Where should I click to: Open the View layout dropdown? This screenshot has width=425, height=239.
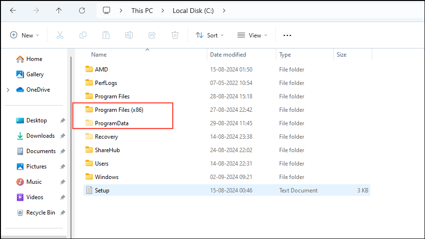tap(252, 35)
